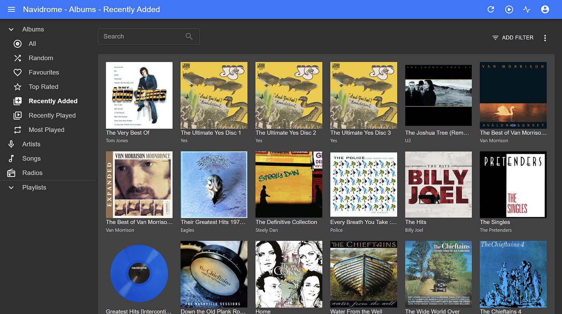The height and width of the screenshot is (314, 562).
Task: Click the refresh icon in header
Action: [491, 9]
